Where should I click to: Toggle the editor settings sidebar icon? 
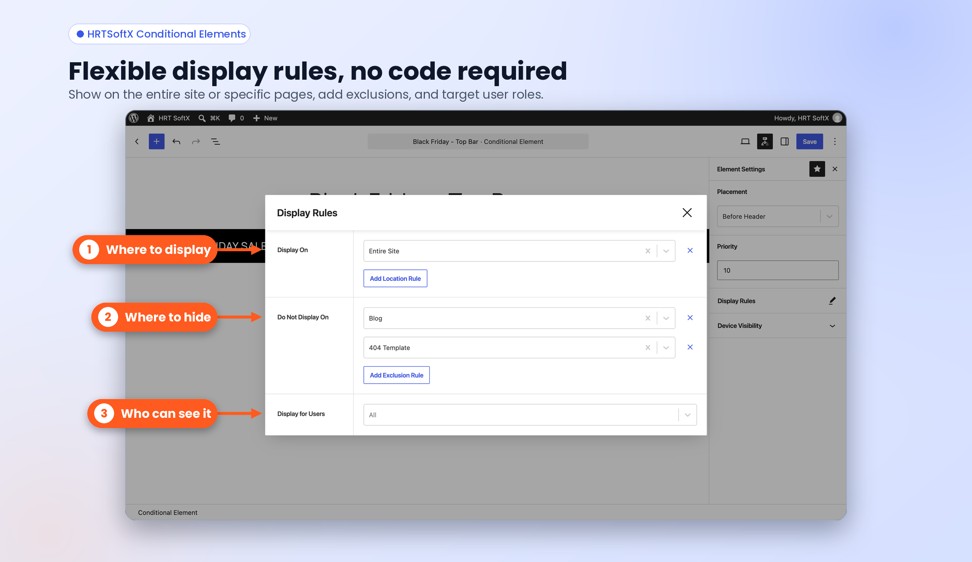click(784, 142)
